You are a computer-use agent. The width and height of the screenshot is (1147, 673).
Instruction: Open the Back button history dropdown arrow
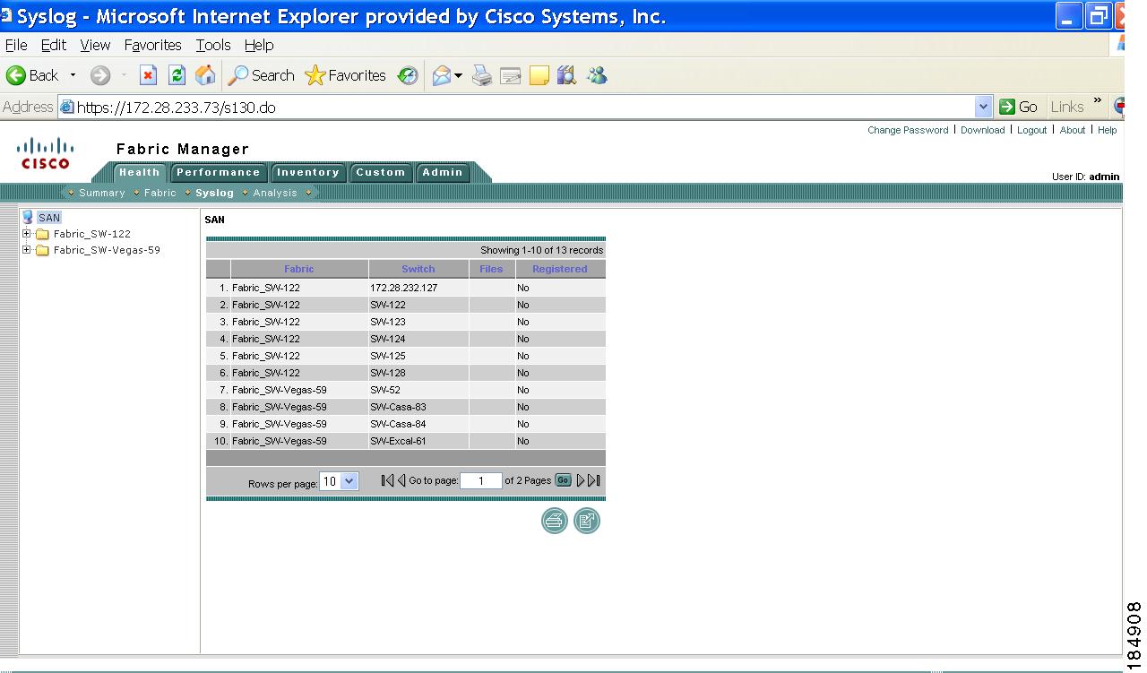click(x=73, y=76)
